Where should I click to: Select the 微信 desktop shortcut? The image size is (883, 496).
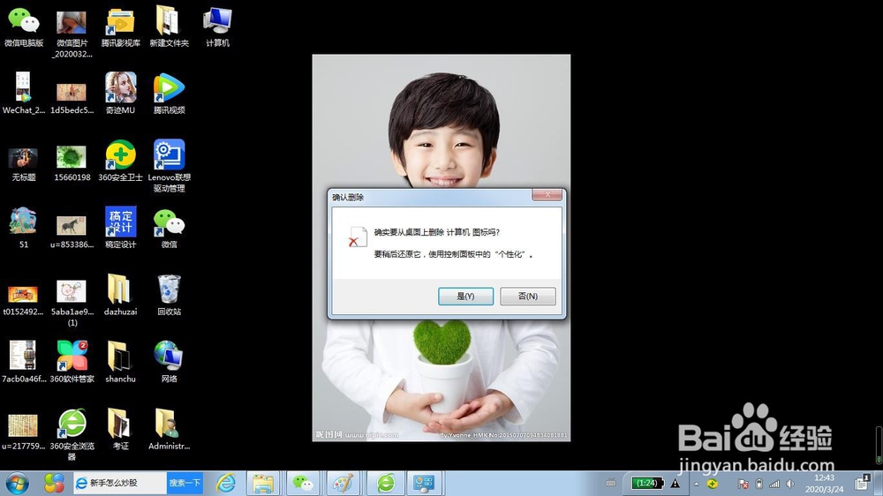(x=169, y=228)
